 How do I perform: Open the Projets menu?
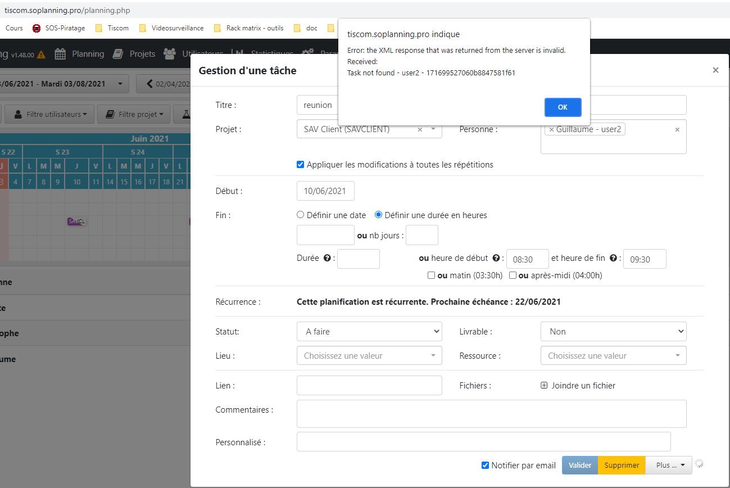point(134,54)
